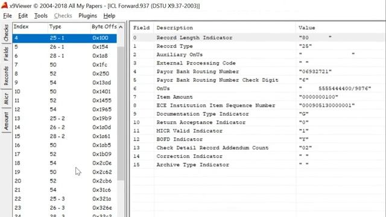Select record index 14 type 26 - 2

click(x=65, y=127)
